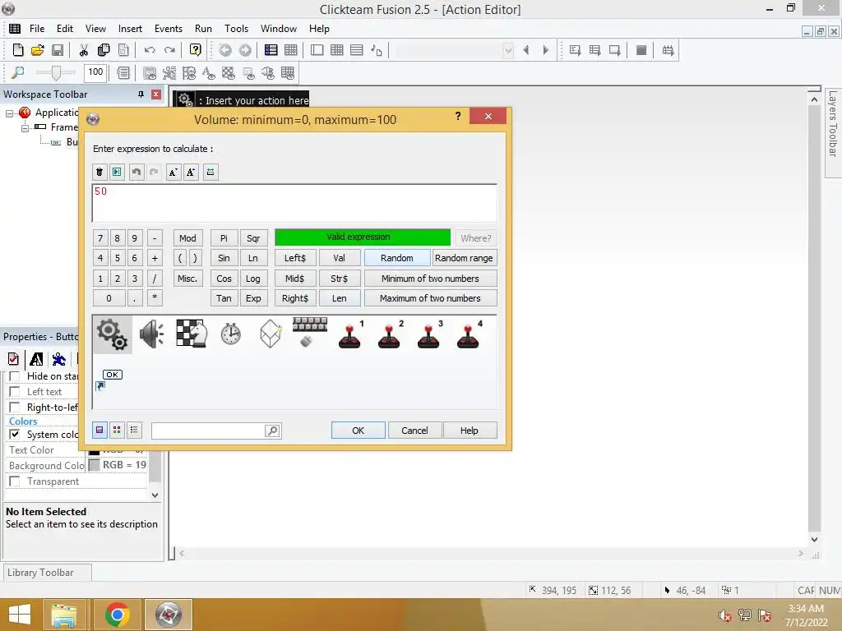This screenshot has height=631, width=842.
Task: Switch object list to list view
Action: point(134,430)
